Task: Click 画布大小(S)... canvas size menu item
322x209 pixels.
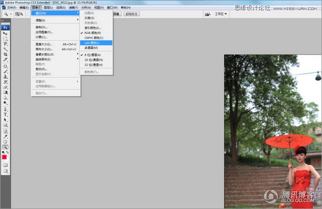Action: (x=55, y=49)
